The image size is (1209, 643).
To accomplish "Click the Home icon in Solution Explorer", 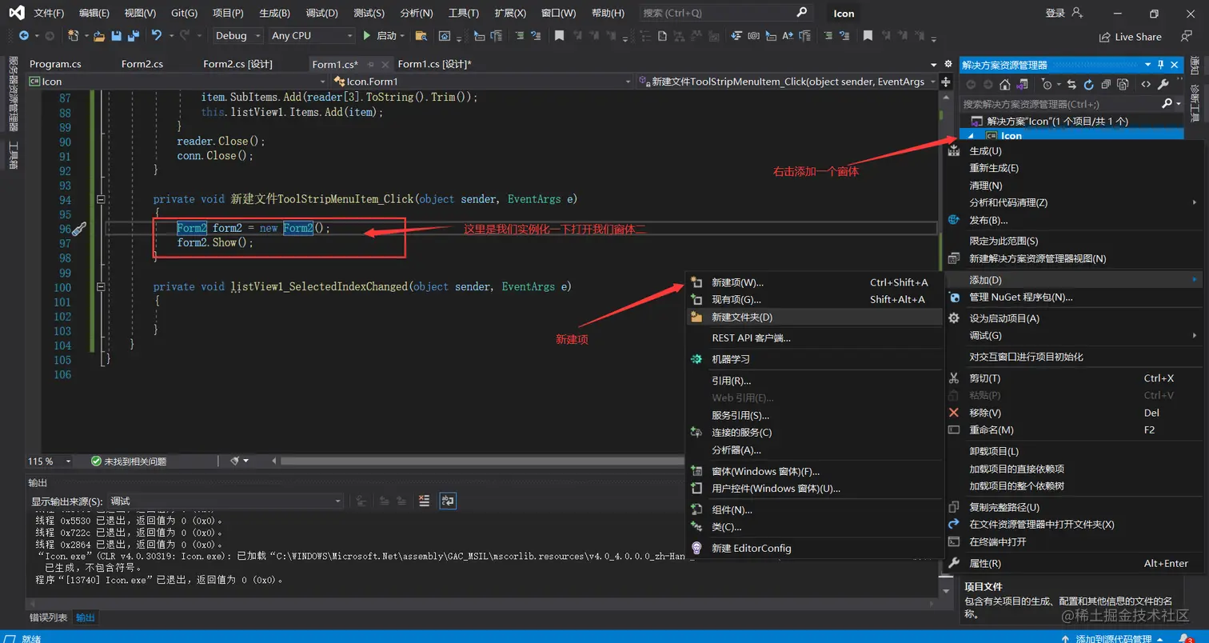I will click(x=1004, y=84).
